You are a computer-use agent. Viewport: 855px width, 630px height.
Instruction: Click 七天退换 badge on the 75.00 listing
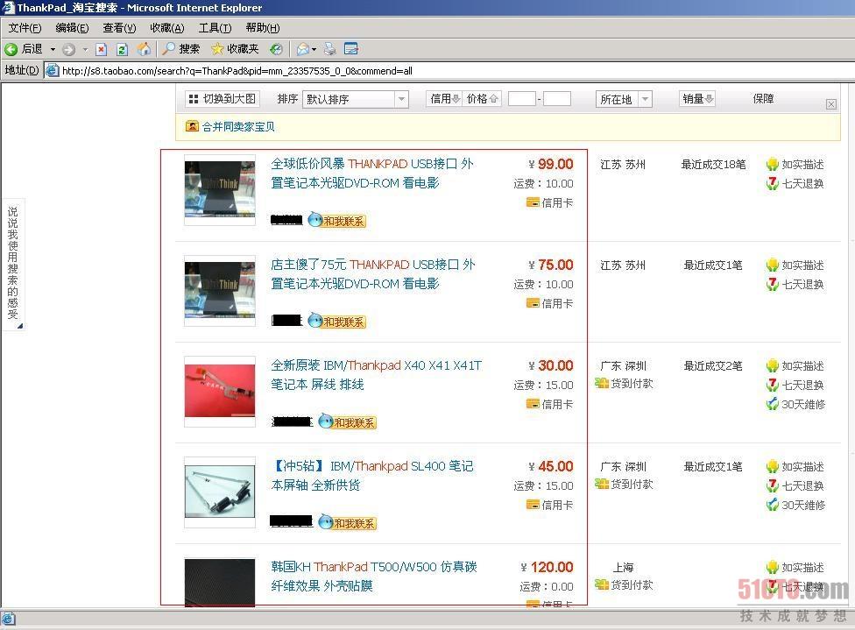click(x=795, y=284)
